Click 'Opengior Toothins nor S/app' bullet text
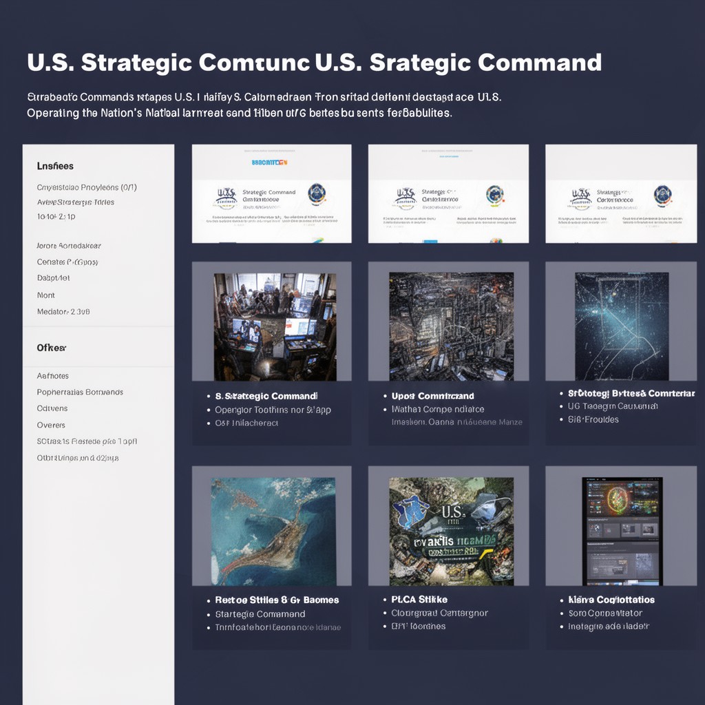The width and height of the screenshot is (705, 705). [273, 410]
